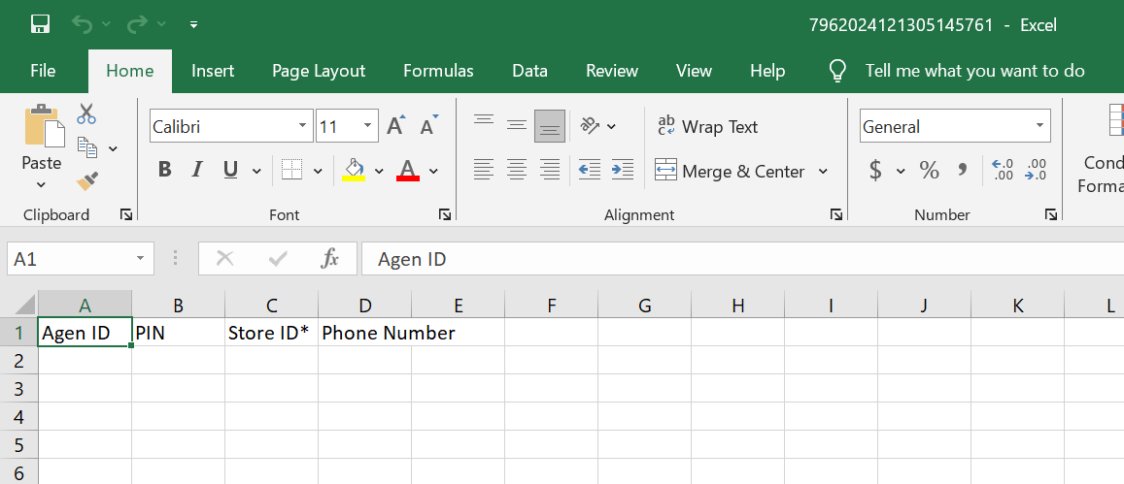Increase font size
Viewport: 1124px width, 484px height.
pyautogui.click(x=395, y=126)
